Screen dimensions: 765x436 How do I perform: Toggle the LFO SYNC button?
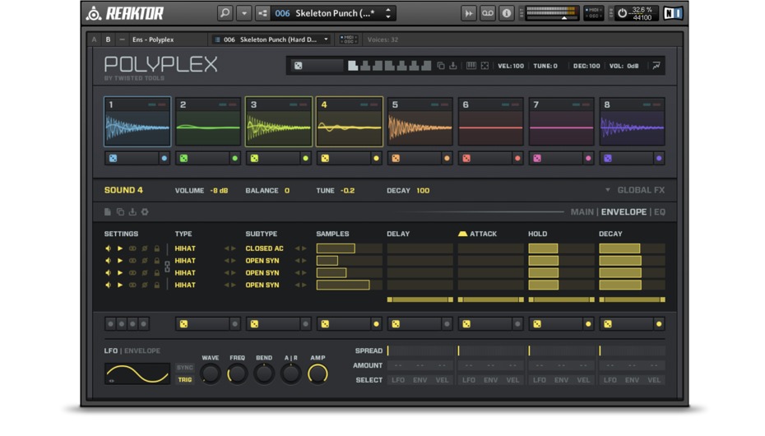185,368
